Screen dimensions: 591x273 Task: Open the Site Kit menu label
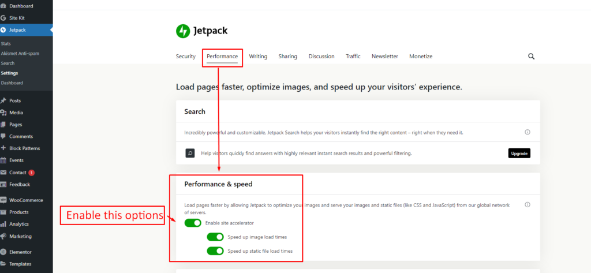pyautogui.click(x=17, y=18)
